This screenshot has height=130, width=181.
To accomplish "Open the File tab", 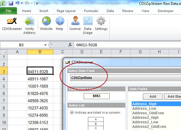I will 8,11.
